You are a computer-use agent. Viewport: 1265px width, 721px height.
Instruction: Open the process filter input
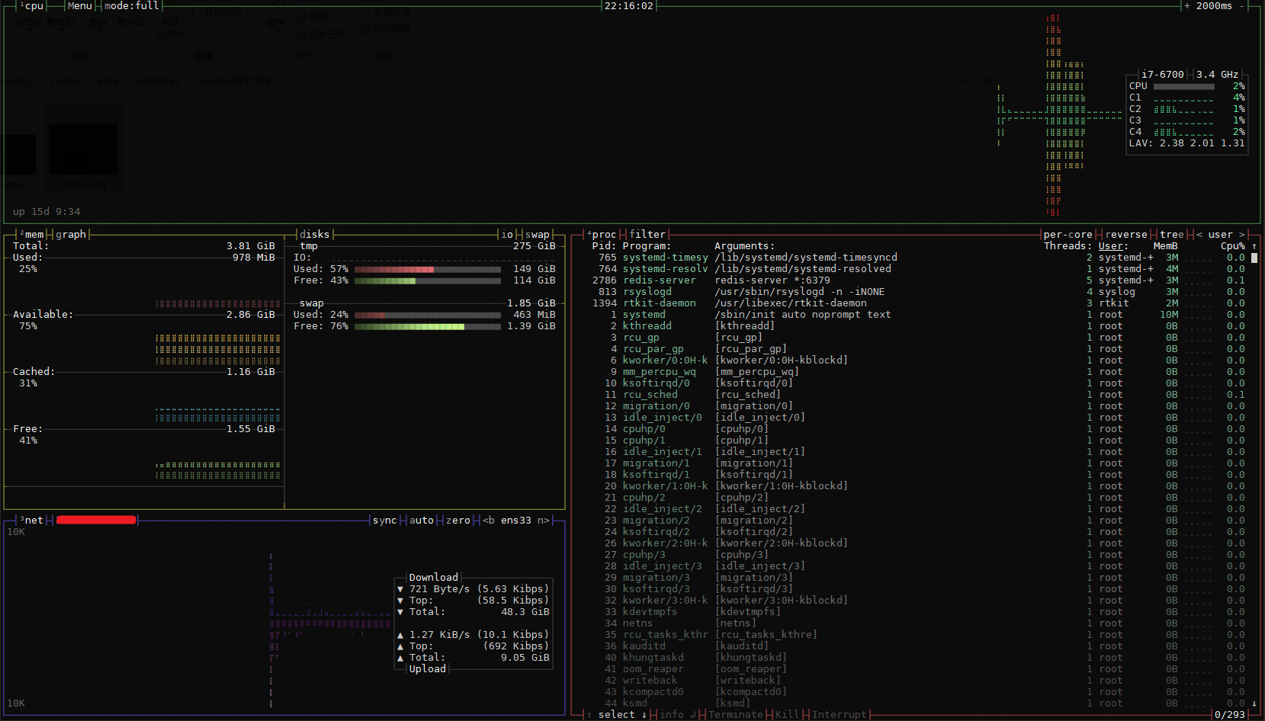pos(647,235)
